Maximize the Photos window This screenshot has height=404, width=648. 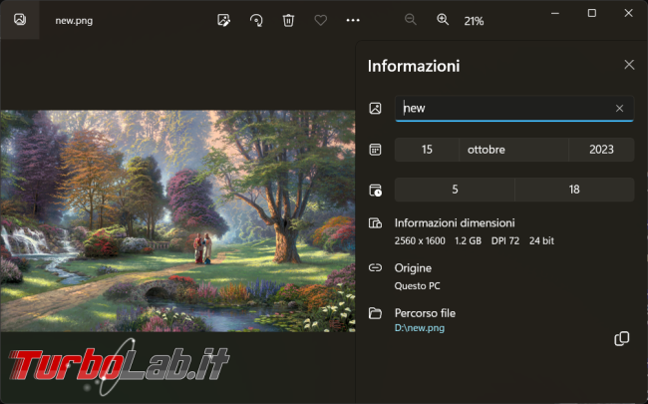(592, 13)
